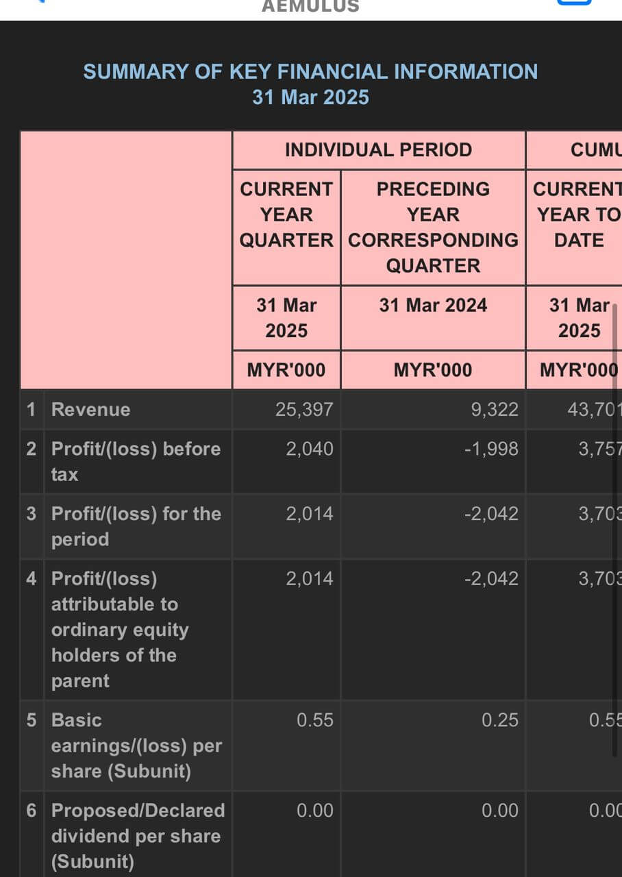Viewport: 622px width, 877px height.
Task: Select the Revenue row label
Action: tap(90, 410)
